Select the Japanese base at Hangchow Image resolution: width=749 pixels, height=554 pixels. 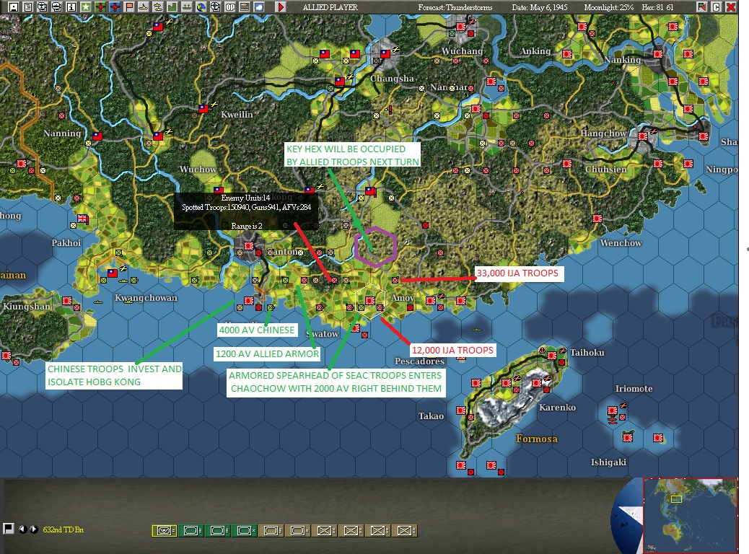pyautogui.click(x=643, y=136)
